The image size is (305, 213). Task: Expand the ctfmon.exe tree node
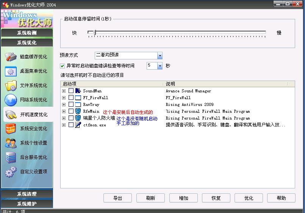click(x=64, y=125)
